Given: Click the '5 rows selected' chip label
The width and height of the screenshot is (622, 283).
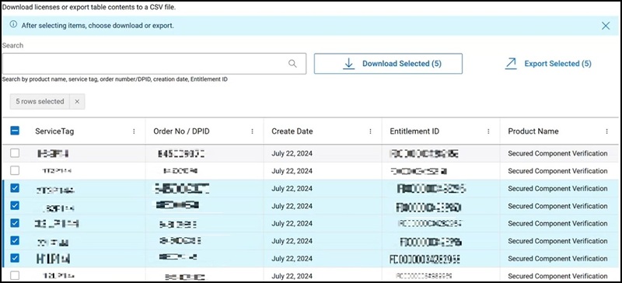Looking at the screenshot, I should (40, 102).
